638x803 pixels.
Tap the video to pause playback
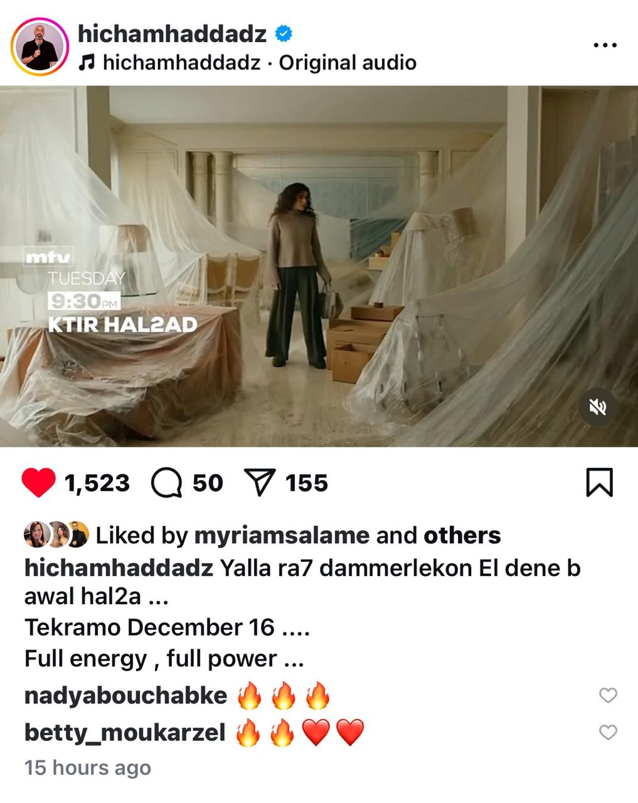coord(319,266)
